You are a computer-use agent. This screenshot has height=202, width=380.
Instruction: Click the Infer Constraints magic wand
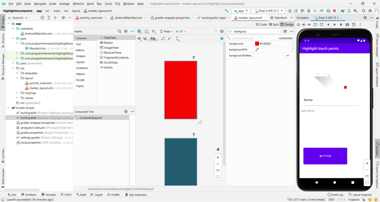click(170, 38)
